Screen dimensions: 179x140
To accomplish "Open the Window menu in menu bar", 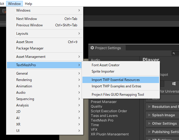I will (x=14, y=4).
